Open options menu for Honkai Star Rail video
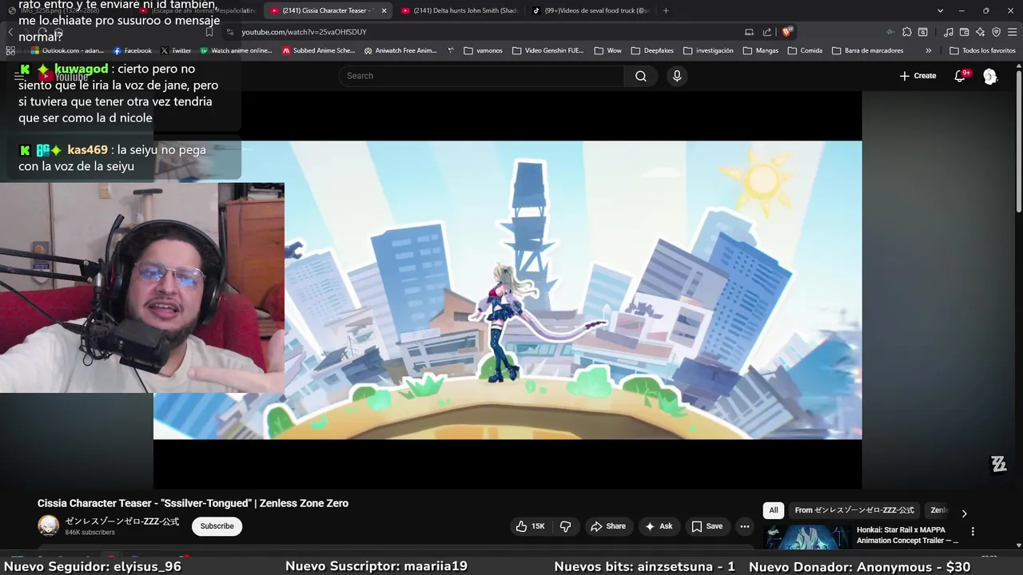This screenshot has height=575, width=1023. [973, 531]
